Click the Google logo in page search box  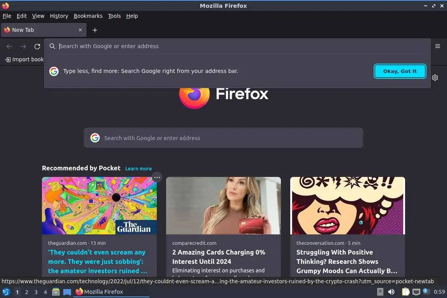point(95,138)
